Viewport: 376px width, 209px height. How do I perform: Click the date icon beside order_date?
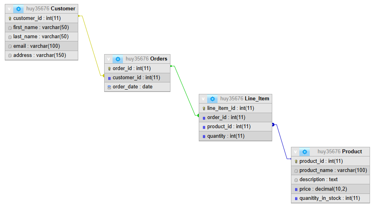coord(109,87)
